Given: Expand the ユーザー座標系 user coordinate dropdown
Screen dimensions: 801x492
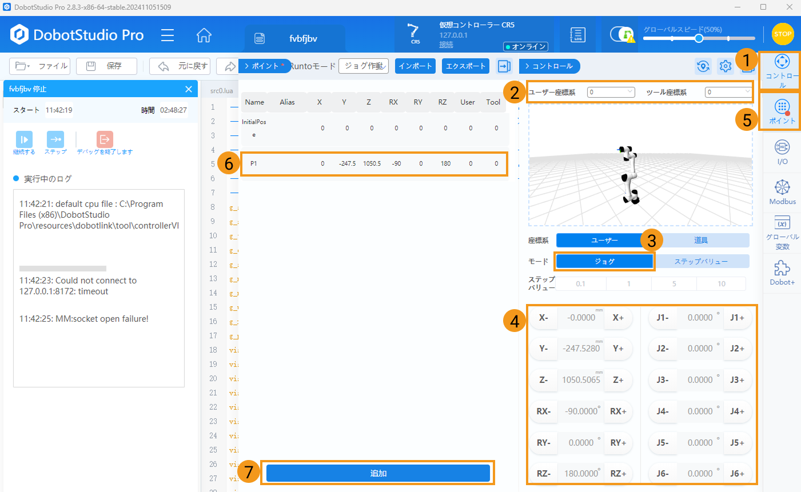Looking at the screenshot, I should (x=611, y=92).
